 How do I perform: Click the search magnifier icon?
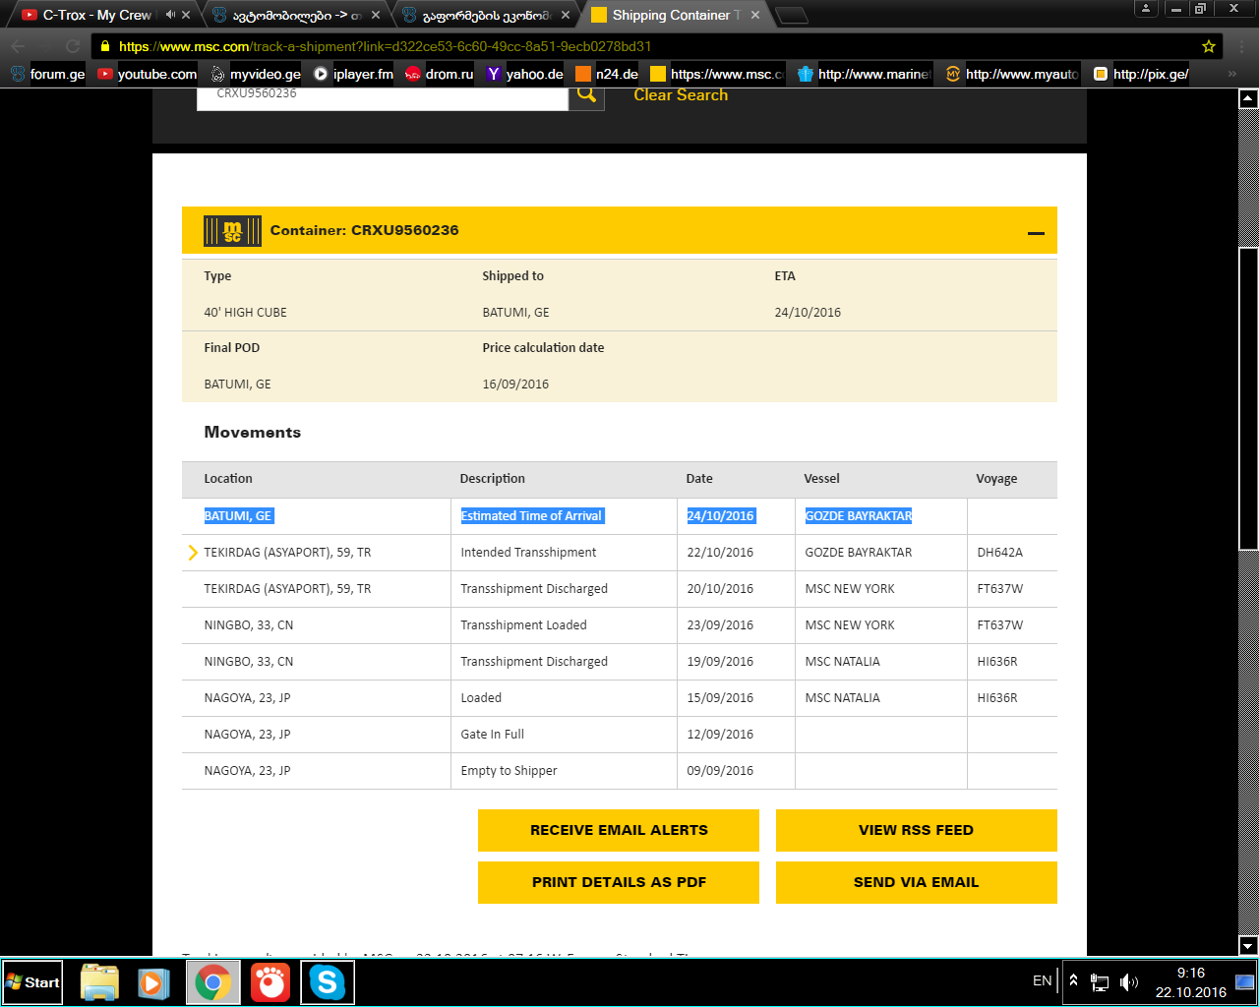[586, 95]
